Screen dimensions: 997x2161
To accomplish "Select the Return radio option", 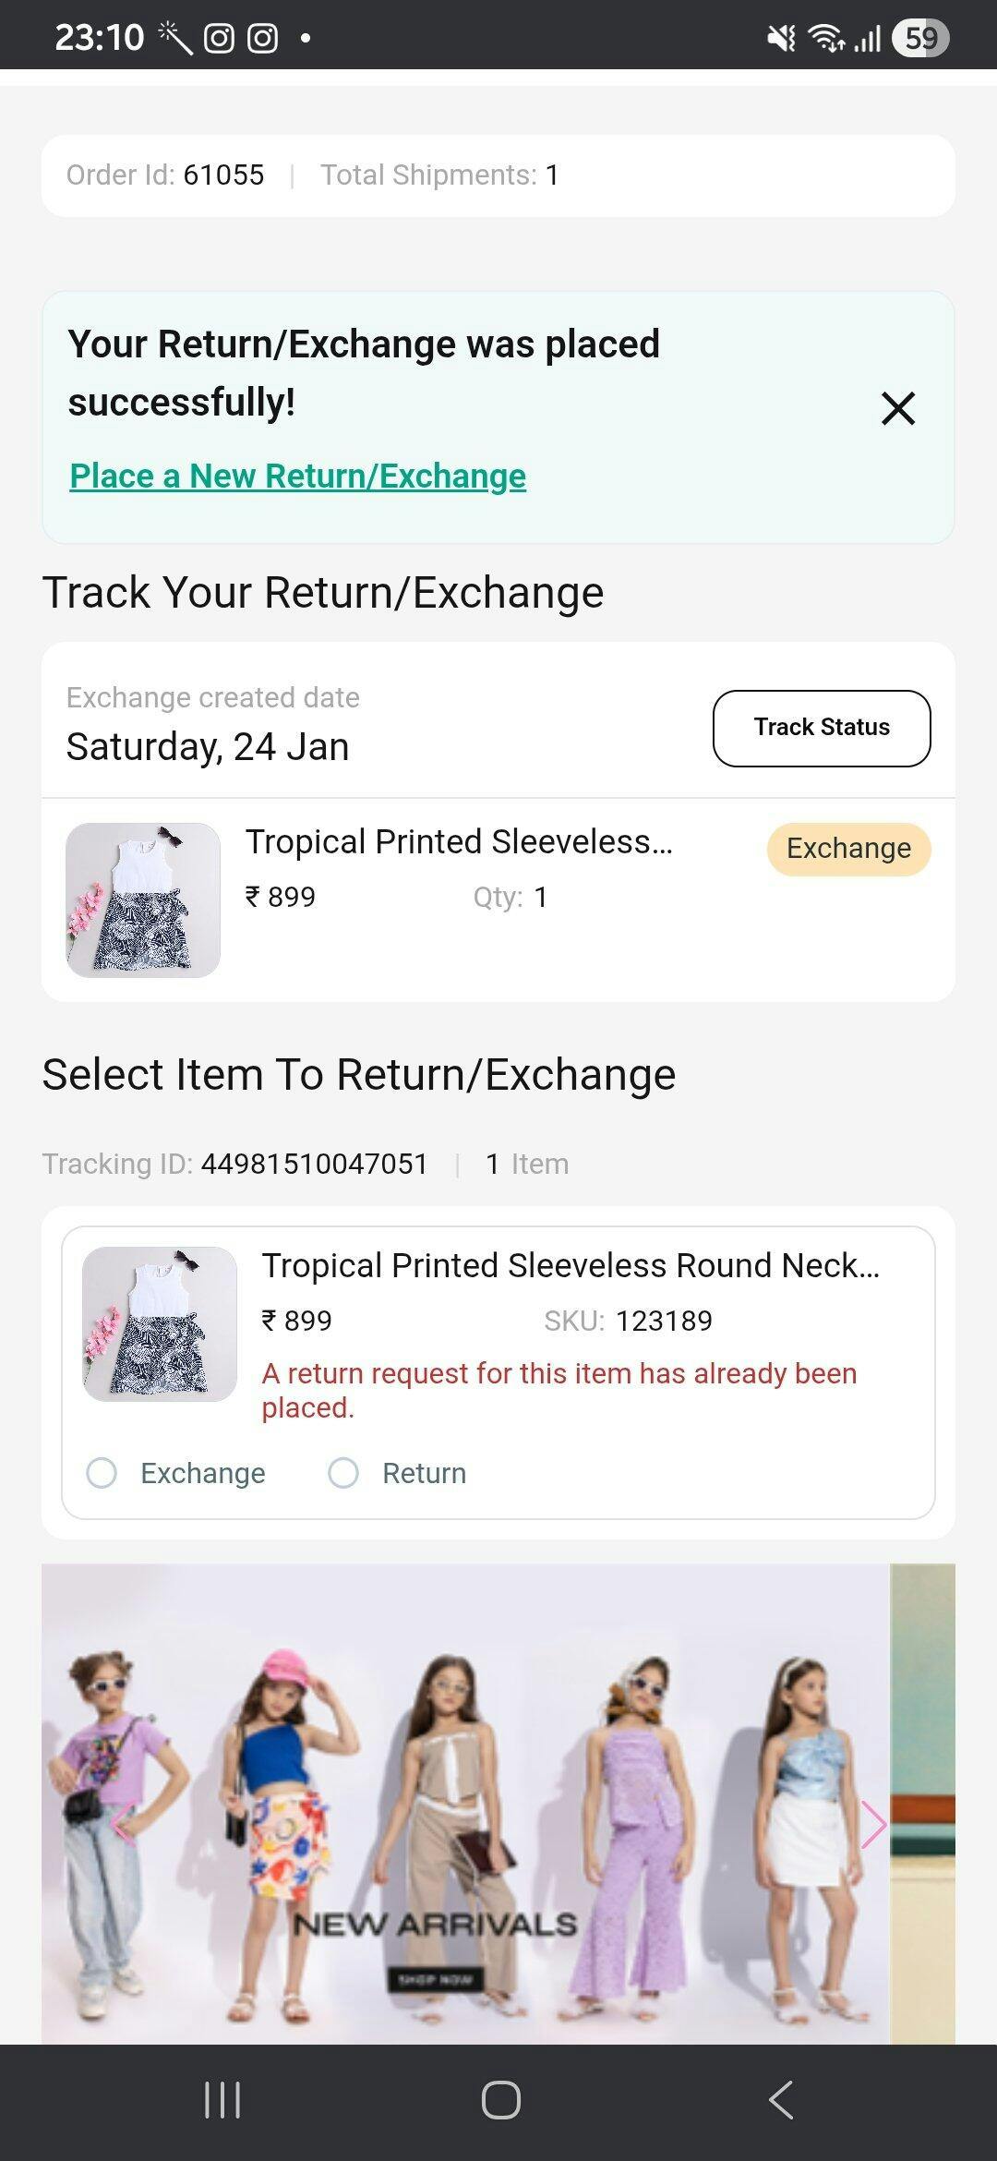I will (343, 1473).
